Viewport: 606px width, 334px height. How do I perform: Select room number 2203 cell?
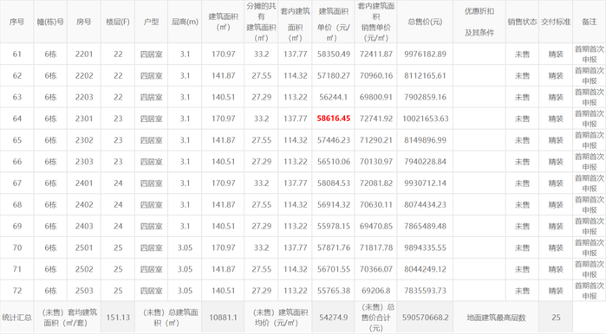click(84, 97)
